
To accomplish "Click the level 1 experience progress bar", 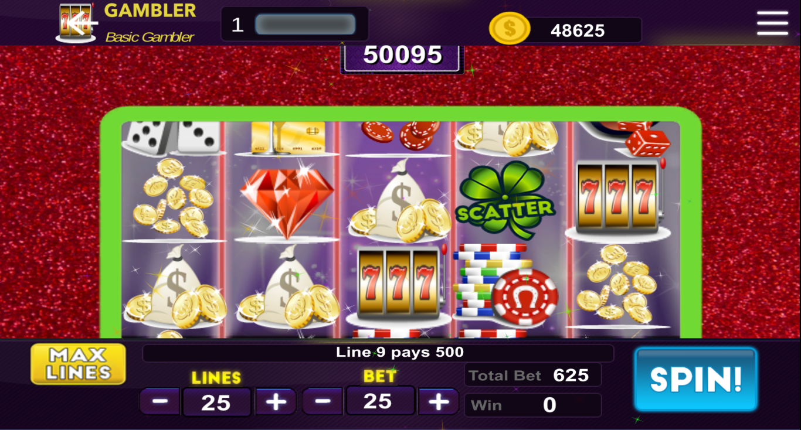I will (x=305, y=25).
